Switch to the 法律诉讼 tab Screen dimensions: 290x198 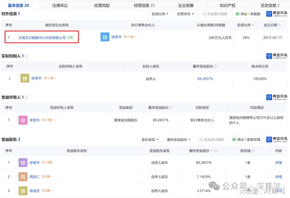(x=60, y=6)
